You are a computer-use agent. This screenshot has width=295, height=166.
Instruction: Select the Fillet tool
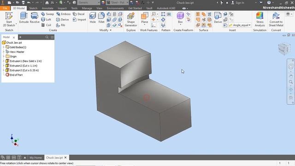tap(101, 18)
